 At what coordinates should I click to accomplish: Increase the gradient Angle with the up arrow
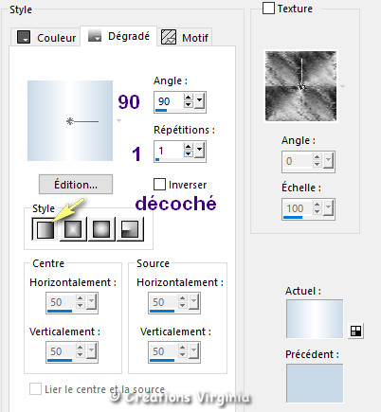[189, 98]
